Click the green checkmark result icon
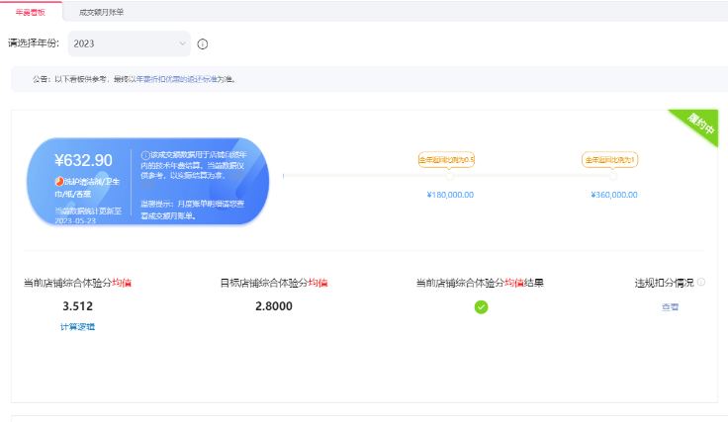The width and height of the screenshot is (728, 422). pyautogui.click(x=481, y=307)
